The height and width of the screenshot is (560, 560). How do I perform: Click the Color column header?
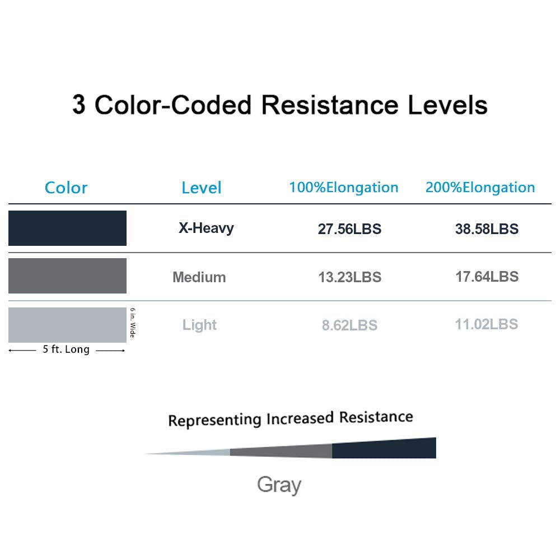point(66,188)
